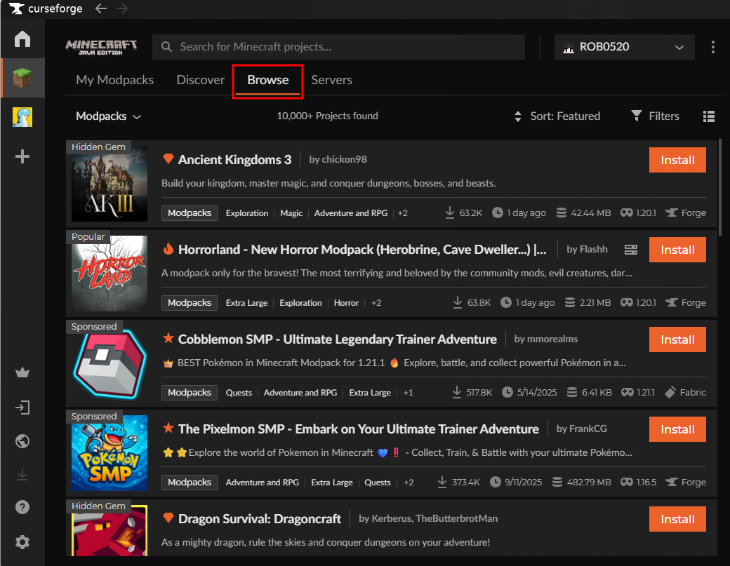Navigate back with the left arrow
Image resolution: width=730 pixels, height=566 pixels.
(101, 8)
